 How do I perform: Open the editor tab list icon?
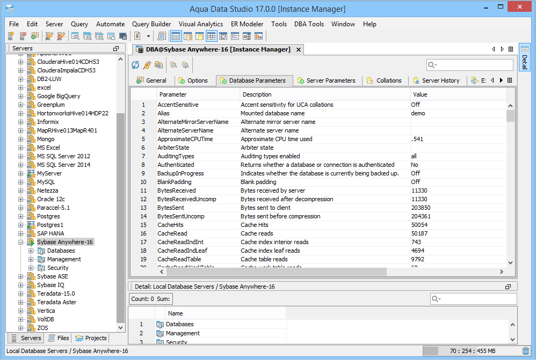pyautogui.click(x=511, y=49)
